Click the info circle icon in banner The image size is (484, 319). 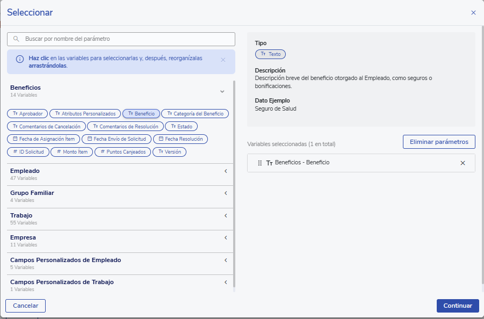[x=20, y=59]
